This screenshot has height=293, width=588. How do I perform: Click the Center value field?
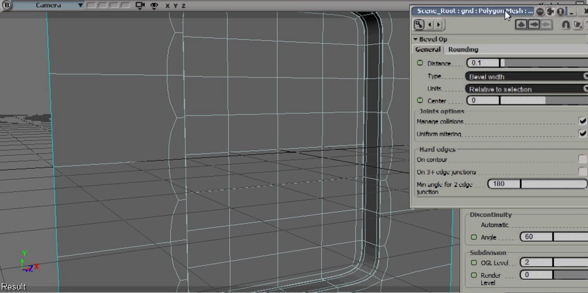[483, 101]
